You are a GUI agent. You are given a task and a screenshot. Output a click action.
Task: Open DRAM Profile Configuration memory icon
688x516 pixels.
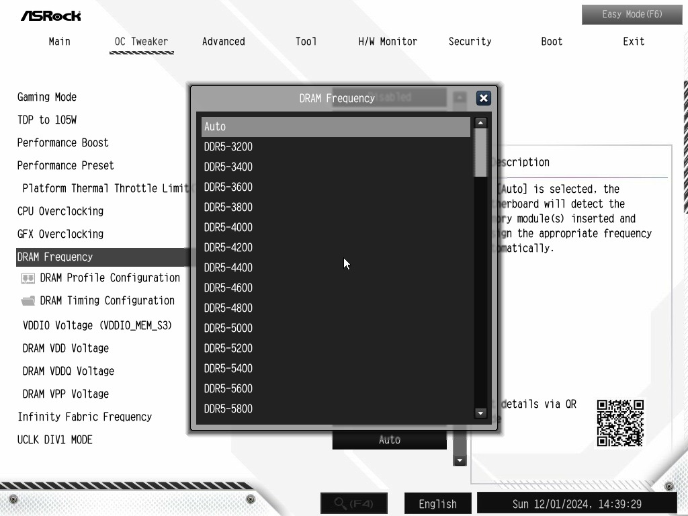[28, 278]
